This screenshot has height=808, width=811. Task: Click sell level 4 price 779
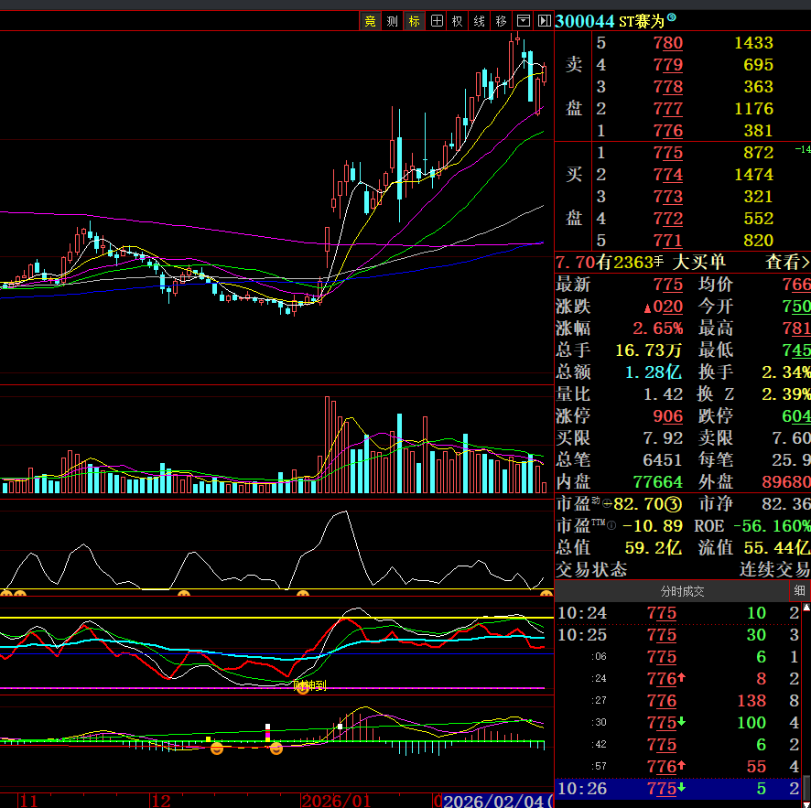tap(667, 65)
